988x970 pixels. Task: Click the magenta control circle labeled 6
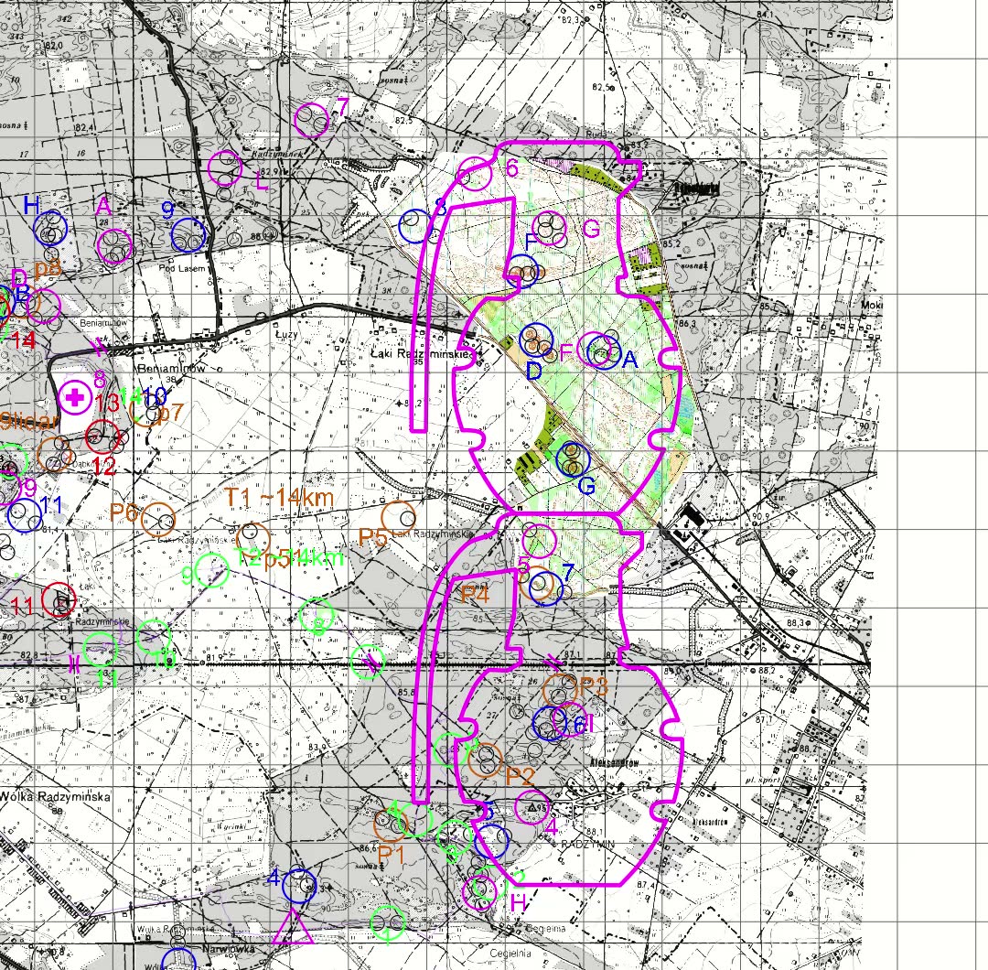tap(474, 175)
